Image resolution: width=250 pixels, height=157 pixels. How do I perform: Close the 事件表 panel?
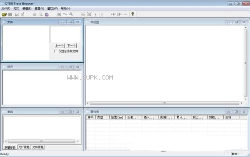tap(244, 112)
